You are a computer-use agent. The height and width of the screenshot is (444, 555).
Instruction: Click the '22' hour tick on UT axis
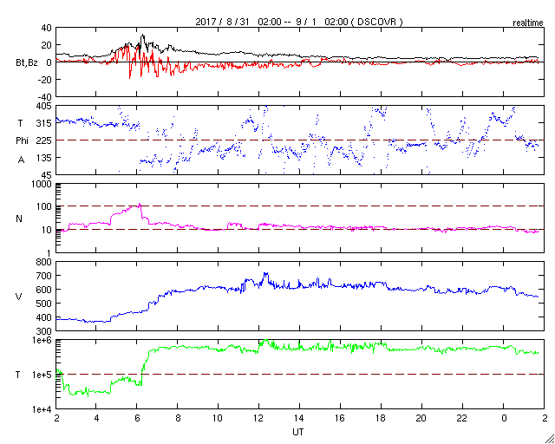(x=463, y=418)
